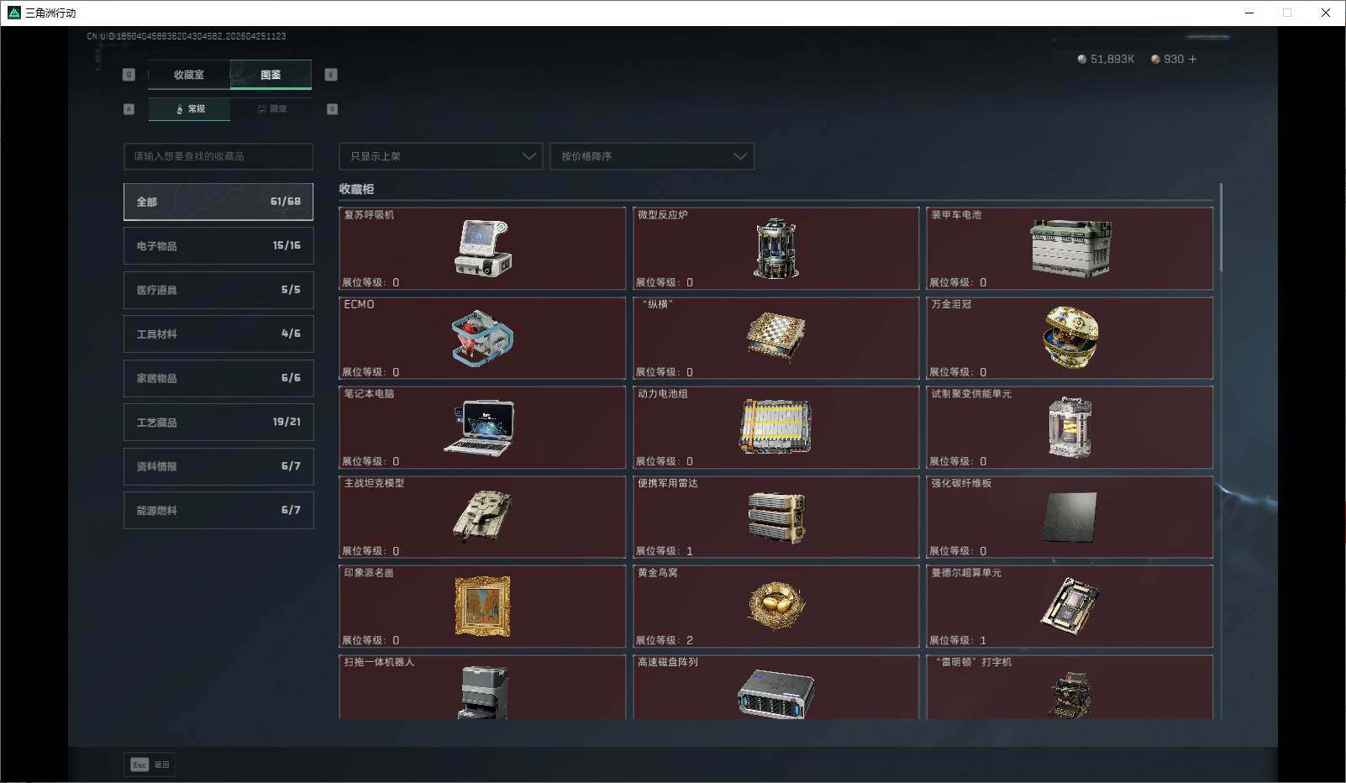Filter by 能源燃料 category
This screenshot has width=1346, height=783.
218,511
